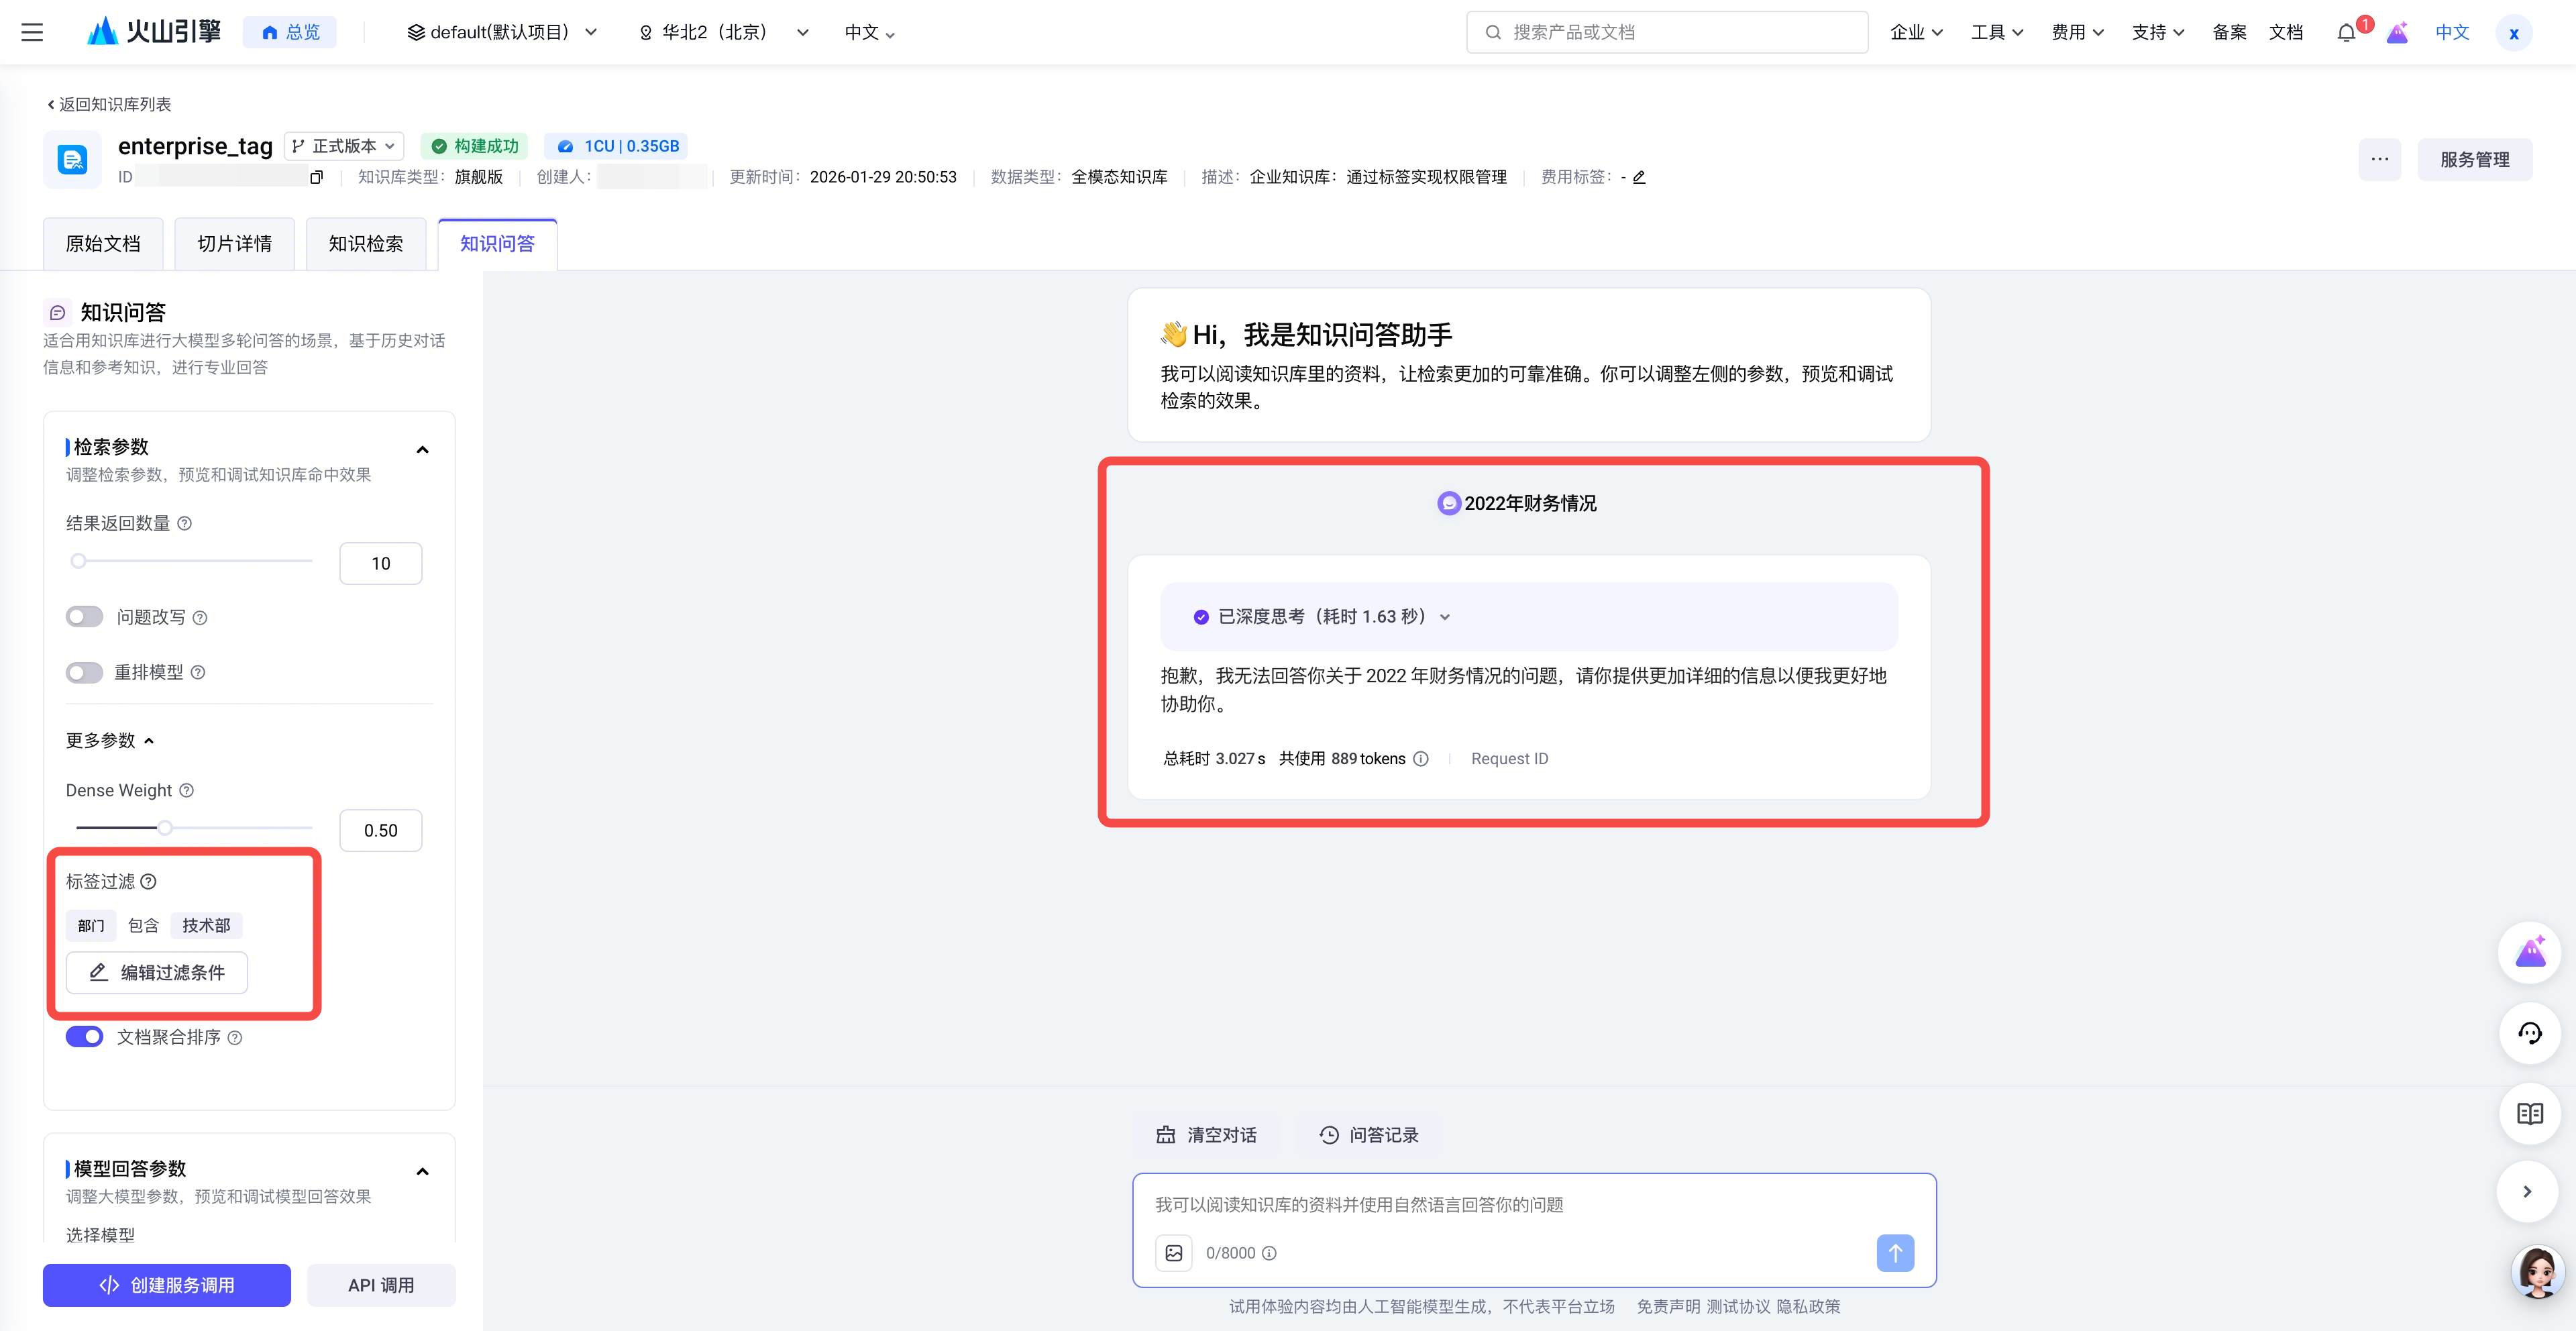
Task: Click the image upload icon in chat box
Action: [x=1174, y=1253]
